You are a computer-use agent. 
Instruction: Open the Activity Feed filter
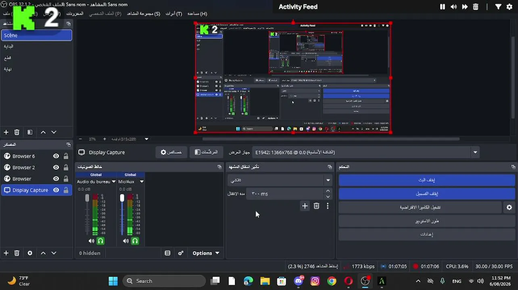[498, 7]
